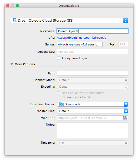The image size is (138, 161).
Task: Click the Downloads folder icon
Action: (61, 104)
